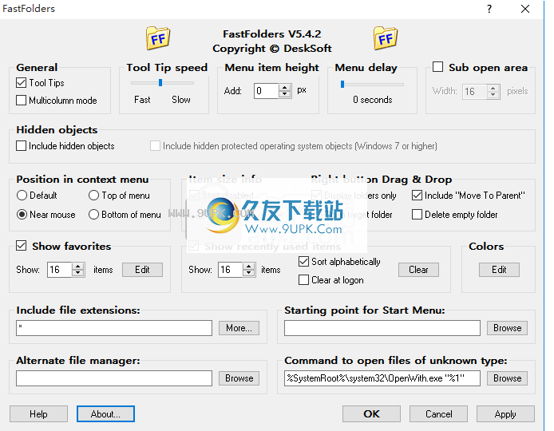Cancel the settings dialog
The image size is (554, 431).
pyautogui.click(x=438, y=414)
